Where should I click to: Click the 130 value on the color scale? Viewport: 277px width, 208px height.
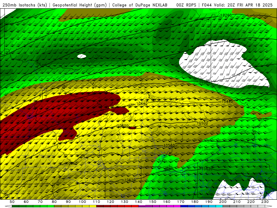(125, 202)
